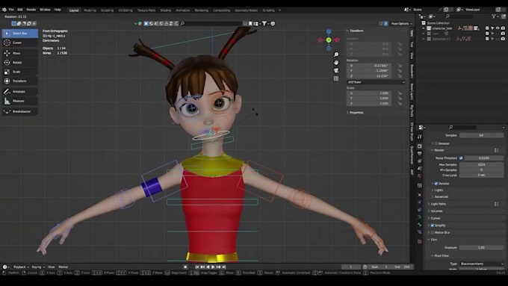The width and height of the screenshot is (508, 286).
Task: Open the Keying menu in timeline
Action: click(38, 267)
